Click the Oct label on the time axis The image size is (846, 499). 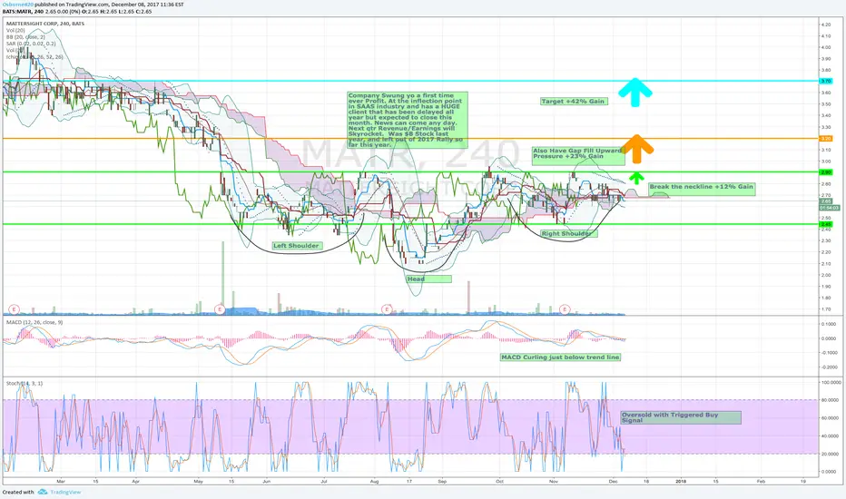pyautogui.click(x=499, y=481)
